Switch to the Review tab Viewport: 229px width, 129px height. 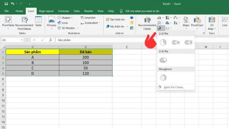pyautogui.click(x=88, y=11)
